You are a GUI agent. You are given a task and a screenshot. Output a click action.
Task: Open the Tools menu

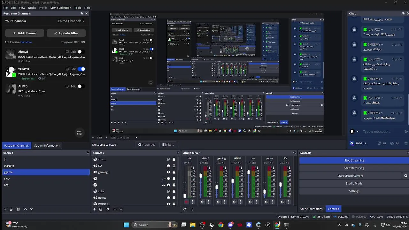(x=78, y=8)
